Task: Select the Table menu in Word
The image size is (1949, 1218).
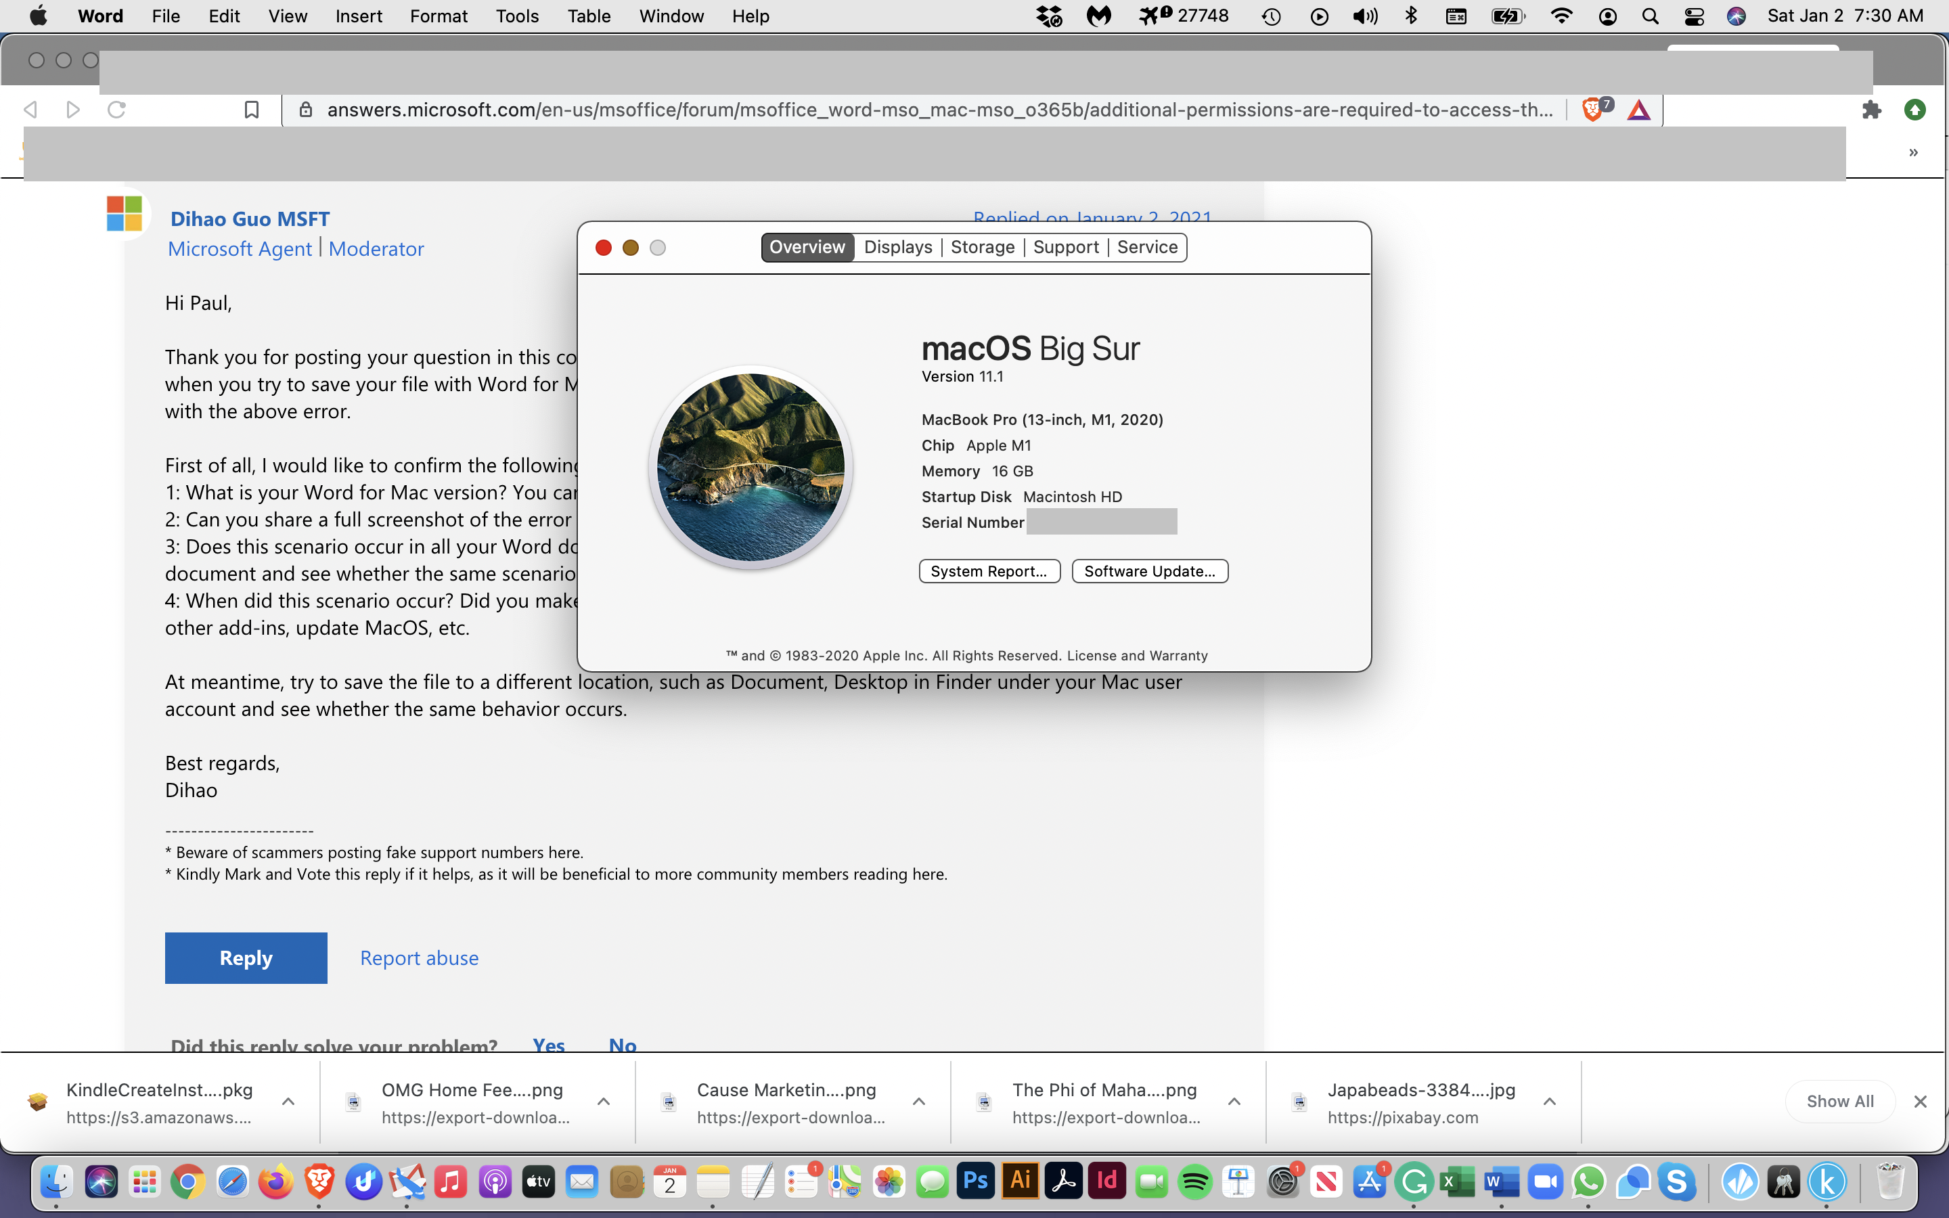Action: pos(588,17)
